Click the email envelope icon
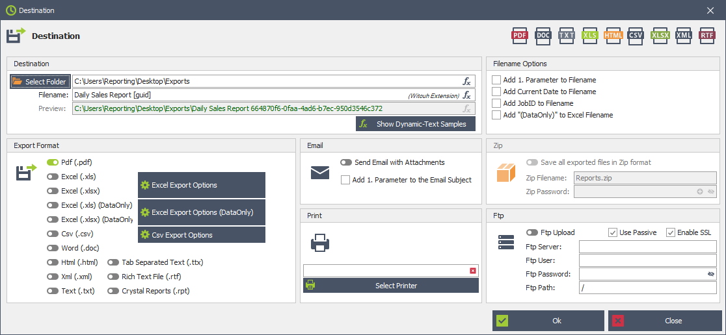Viewport: 726px width, 335px height. pos(320,173)
